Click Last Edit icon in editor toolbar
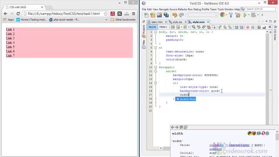 click(x=173, y=27)
